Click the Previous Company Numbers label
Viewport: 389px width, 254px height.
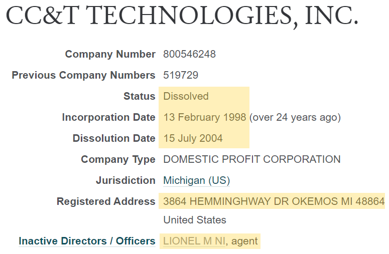pos(83,75)
